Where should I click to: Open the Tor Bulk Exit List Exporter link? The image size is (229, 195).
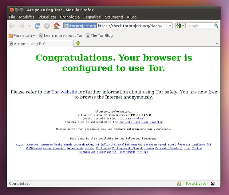(141, 122)
